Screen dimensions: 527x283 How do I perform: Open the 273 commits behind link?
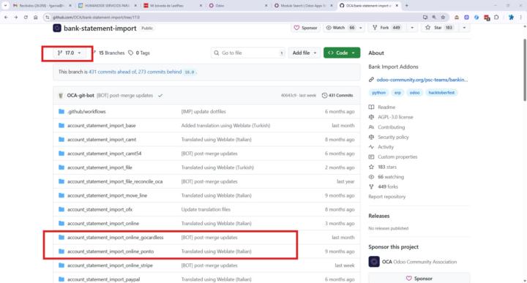point(160,72)
